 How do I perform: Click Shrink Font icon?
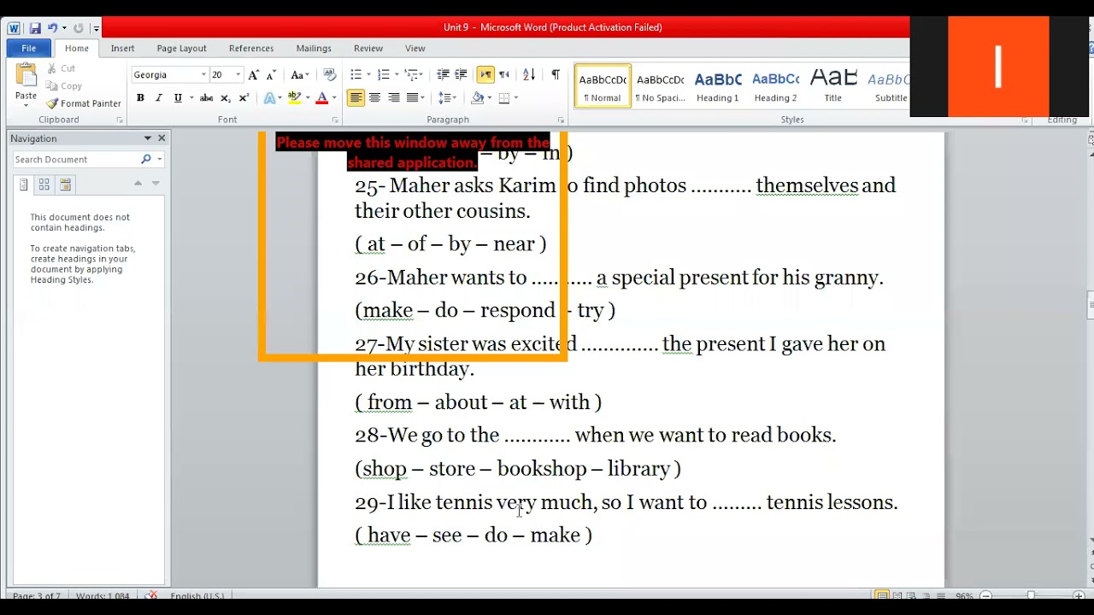tap(271, 75)
